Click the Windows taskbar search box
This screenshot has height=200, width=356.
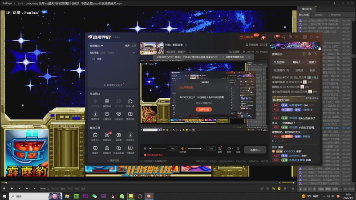coord(36,196)
